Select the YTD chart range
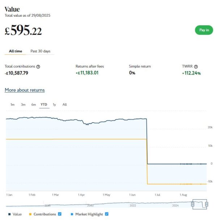 (x=44, y=104)
